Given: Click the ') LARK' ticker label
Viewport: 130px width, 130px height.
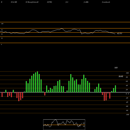Looking at the screenshot, I should coord(86,2).
